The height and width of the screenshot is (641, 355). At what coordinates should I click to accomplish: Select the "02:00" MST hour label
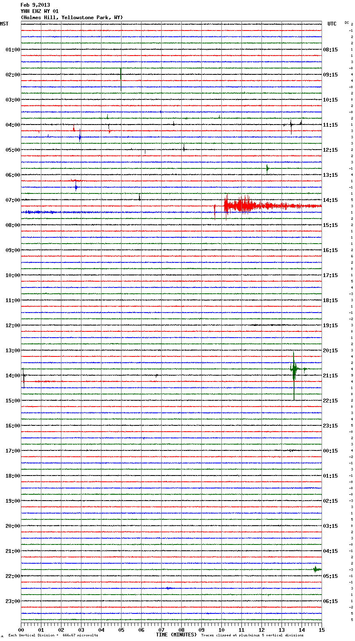click(13, 75)
